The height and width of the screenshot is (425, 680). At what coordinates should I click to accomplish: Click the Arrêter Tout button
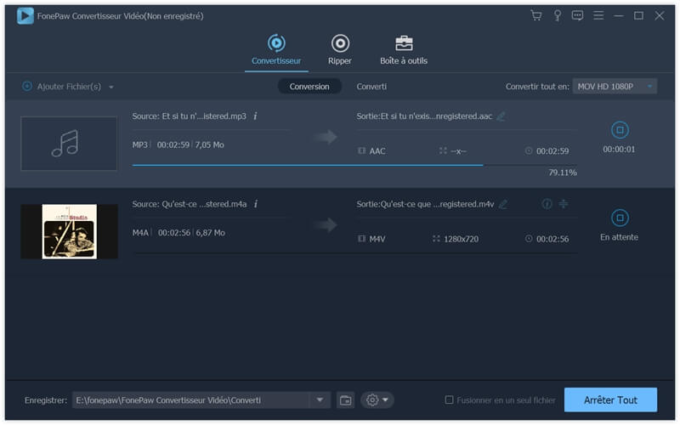(610, 399)
